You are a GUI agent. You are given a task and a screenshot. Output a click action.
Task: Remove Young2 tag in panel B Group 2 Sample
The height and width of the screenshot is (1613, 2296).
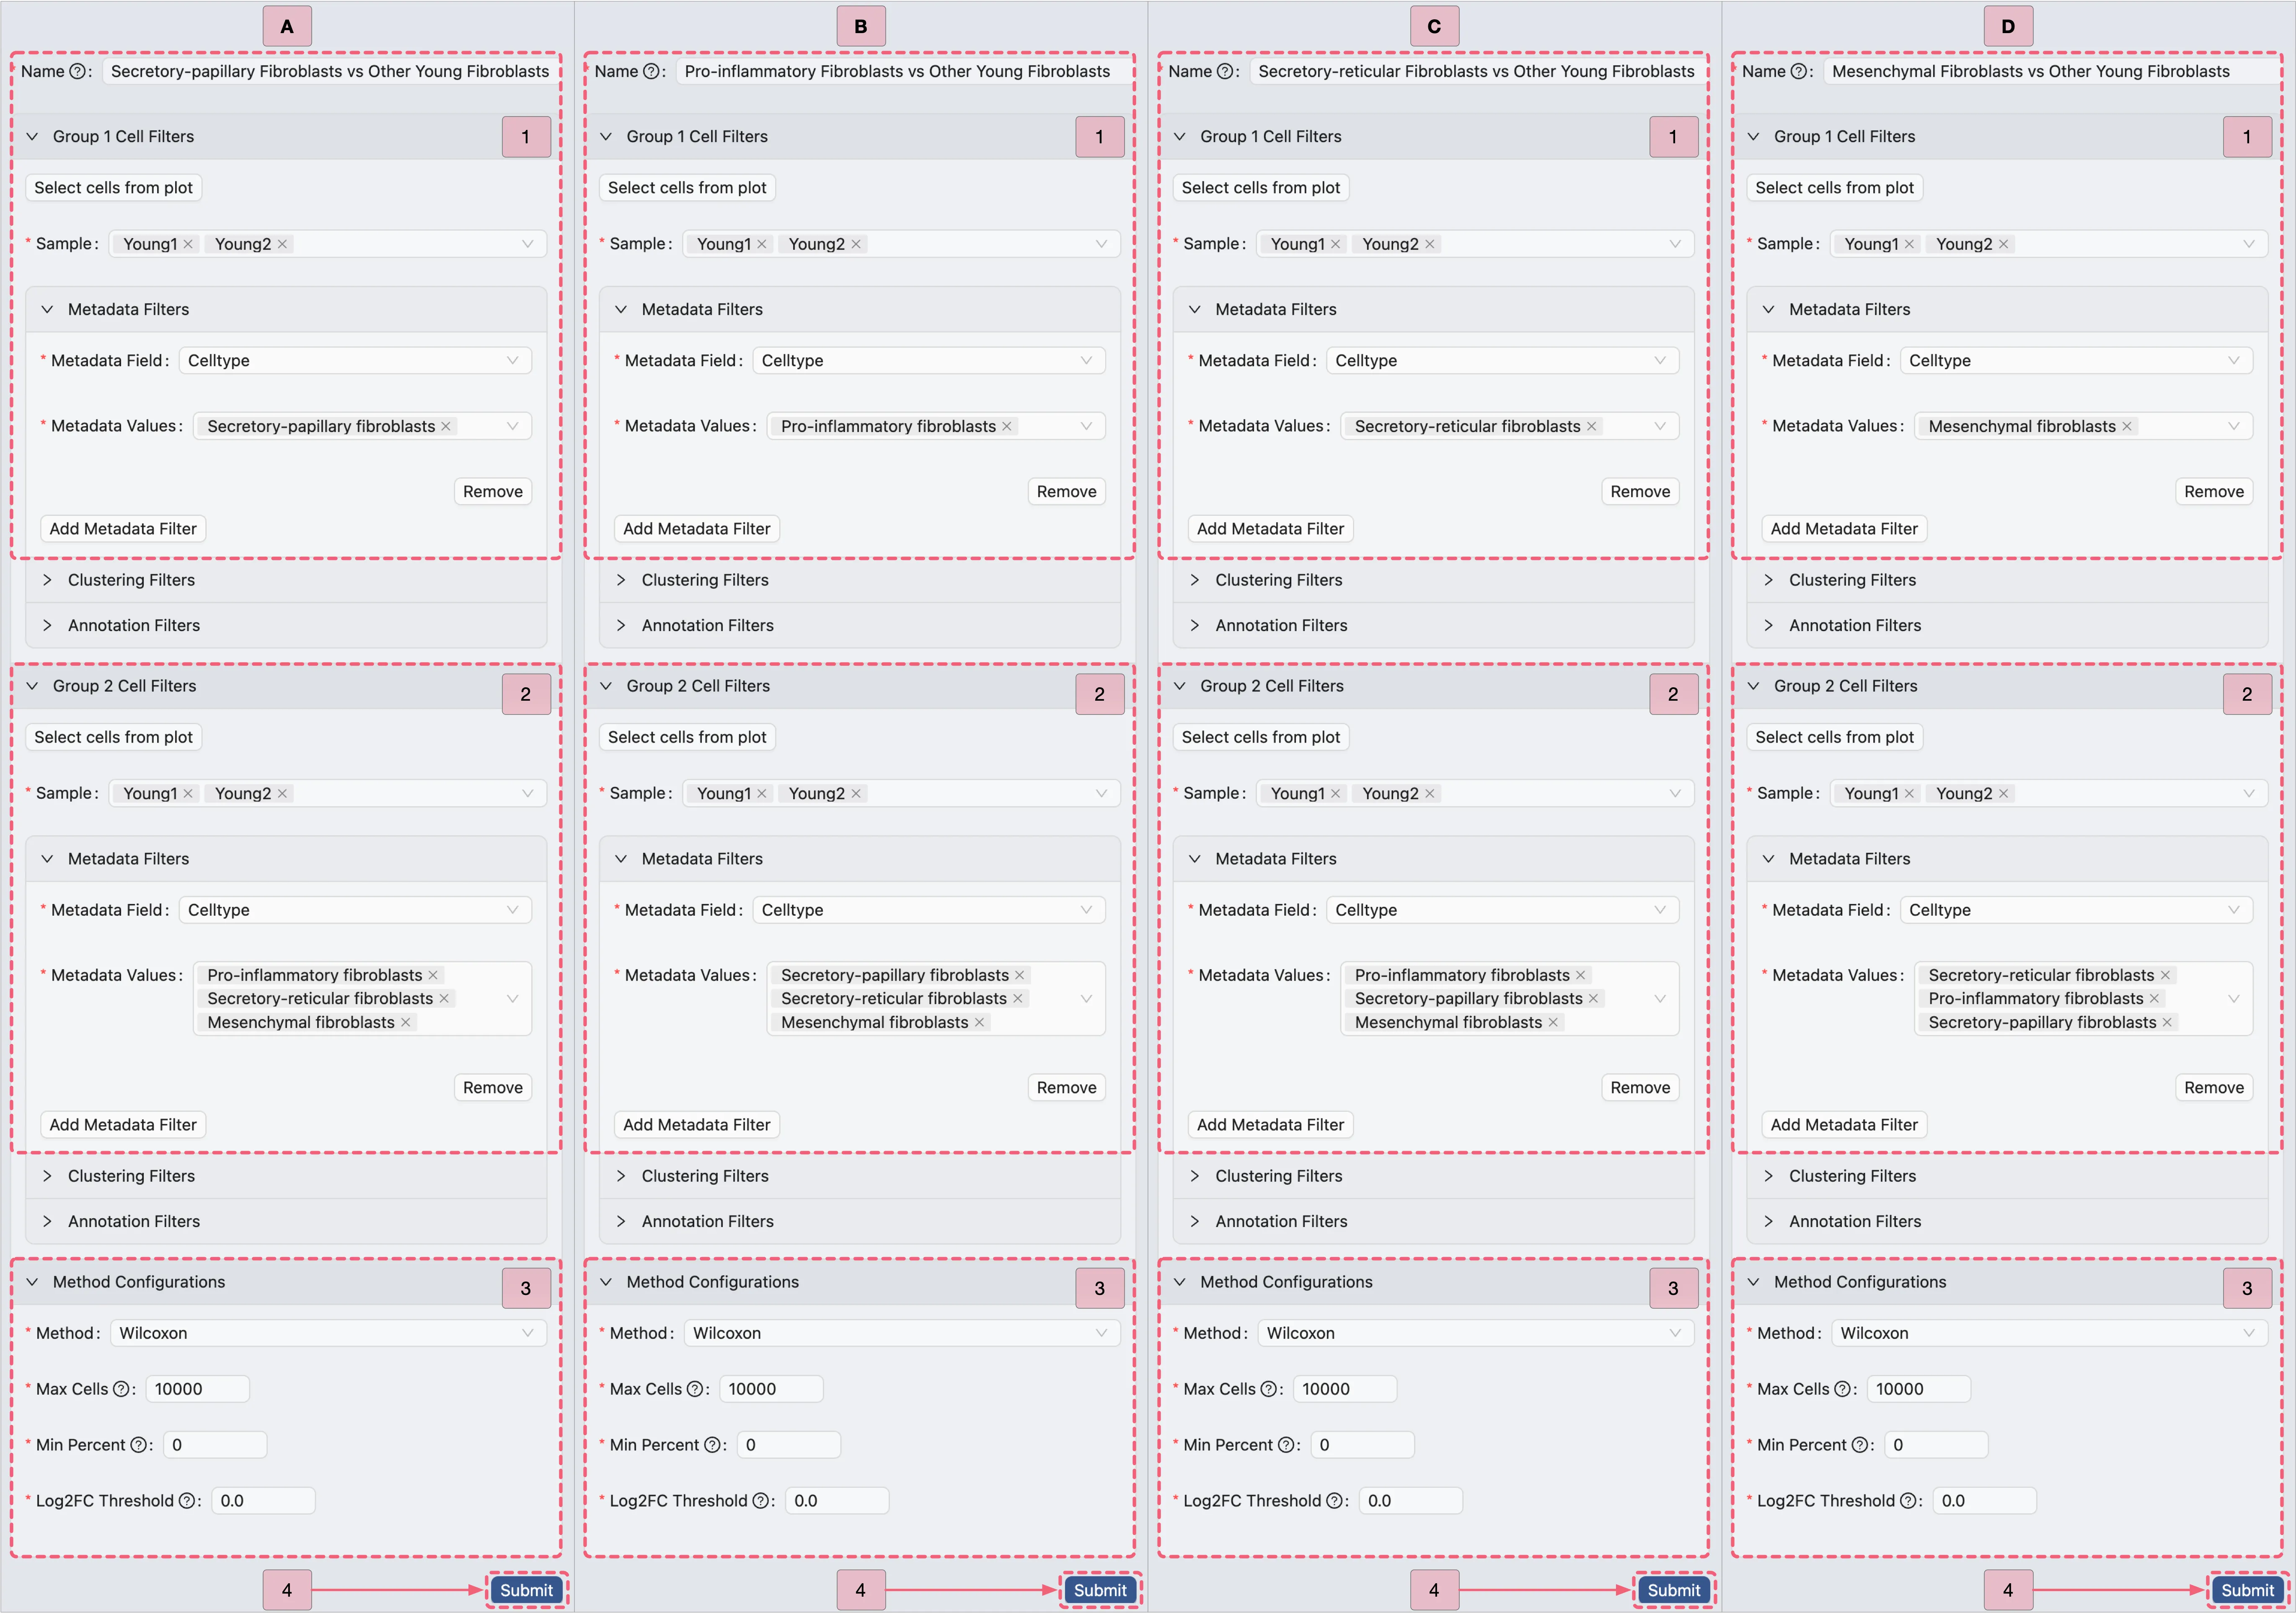pos(856,794)
